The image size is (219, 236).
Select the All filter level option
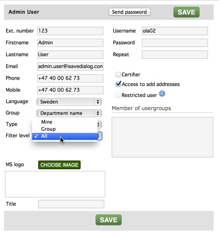[65, 136]
